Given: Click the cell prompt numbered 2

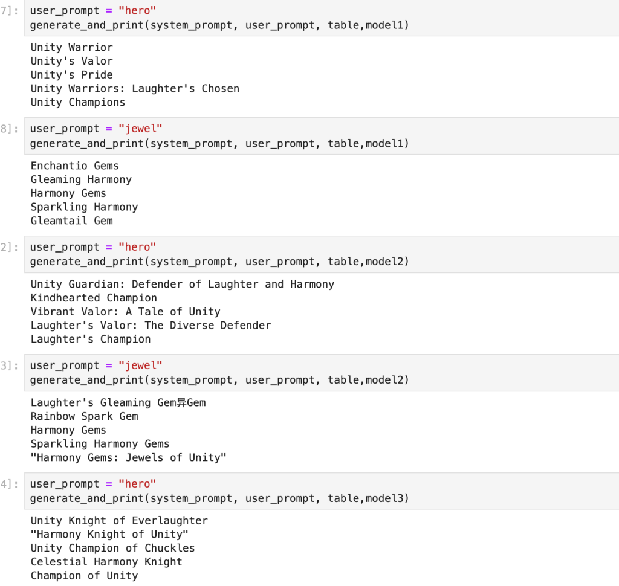Looking at the screenshot, I should tap(10, 248).
